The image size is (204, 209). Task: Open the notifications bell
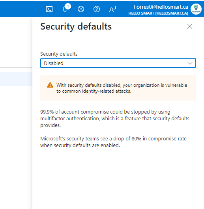pyautogui.click(x=65, y=9)
